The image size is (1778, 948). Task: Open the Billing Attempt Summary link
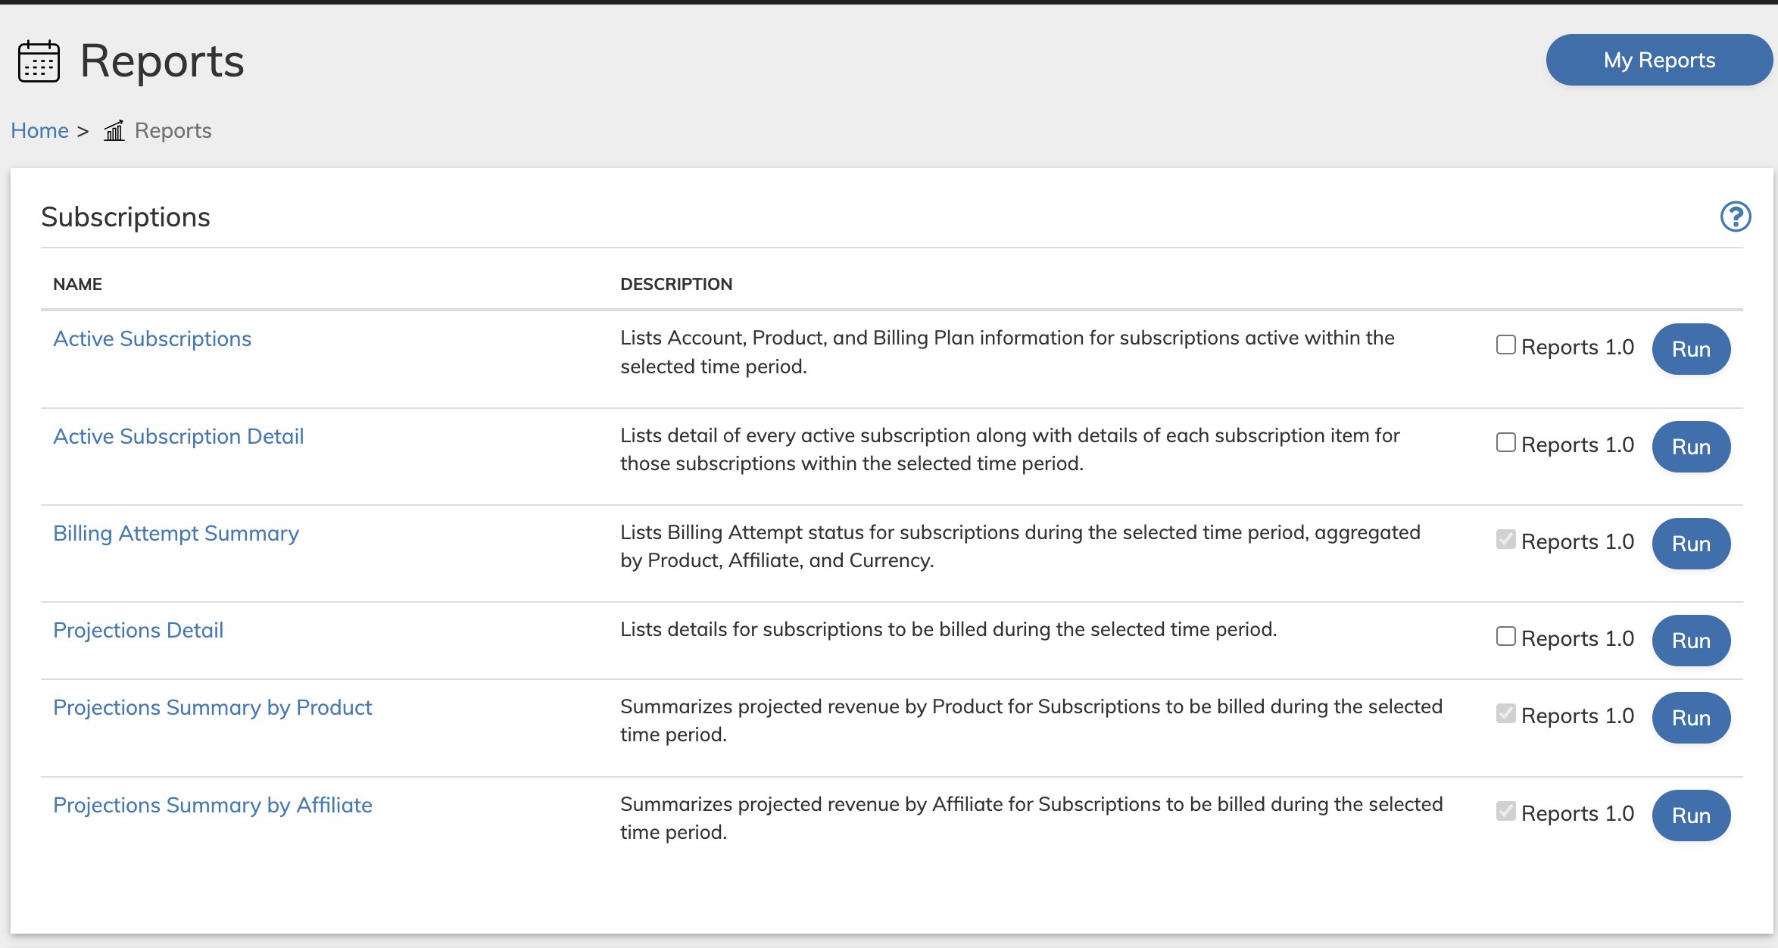(176, 533)
